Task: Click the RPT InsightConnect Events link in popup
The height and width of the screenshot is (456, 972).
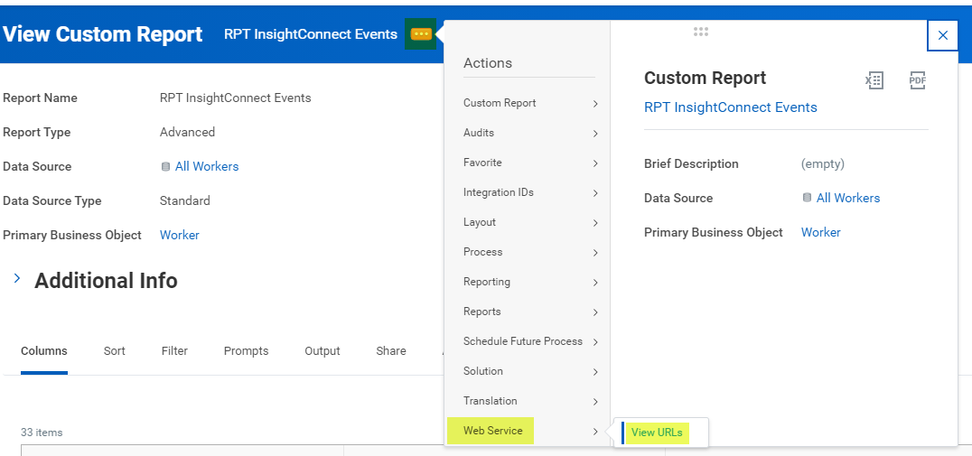Action: [x=730, y=107]
